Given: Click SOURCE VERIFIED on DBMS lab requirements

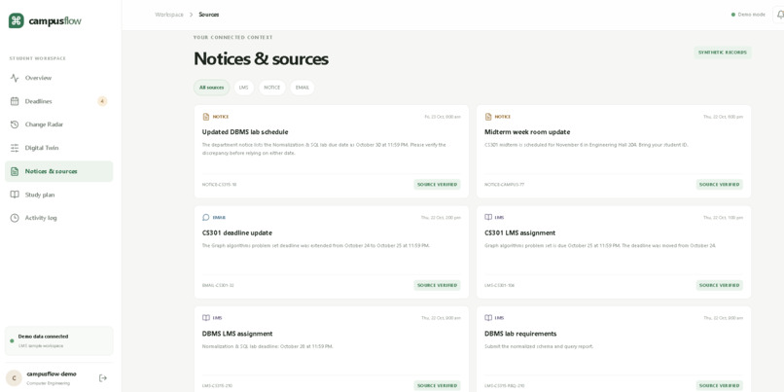Looking at the screenshot, I should tap(720, 385).
